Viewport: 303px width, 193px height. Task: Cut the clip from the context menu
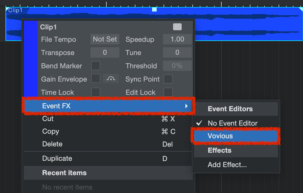point(48,119)
